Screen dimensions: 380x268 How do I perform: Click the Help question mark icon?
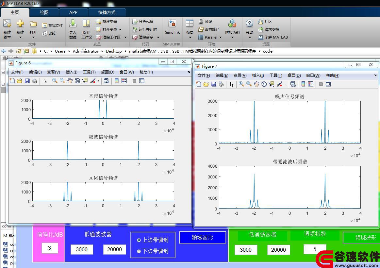pyautogui.click(x=249, y=24)
